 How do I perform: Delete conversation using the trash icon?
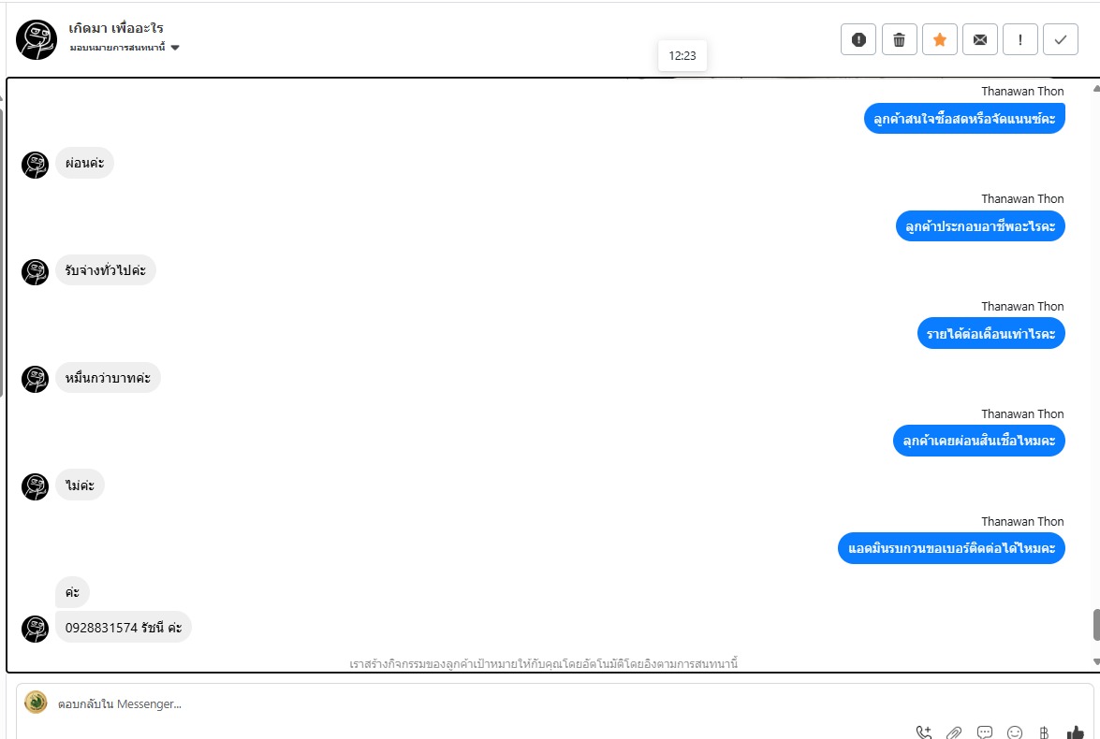coord(900,40)
